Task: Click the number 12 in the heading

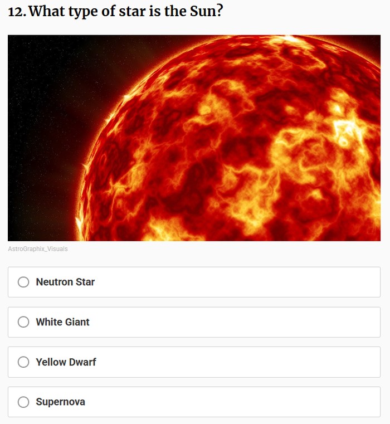Action: click(x=16, y=11)
